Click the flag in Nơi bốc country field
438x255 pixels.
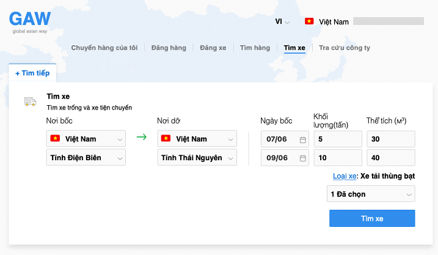[55, 139]
